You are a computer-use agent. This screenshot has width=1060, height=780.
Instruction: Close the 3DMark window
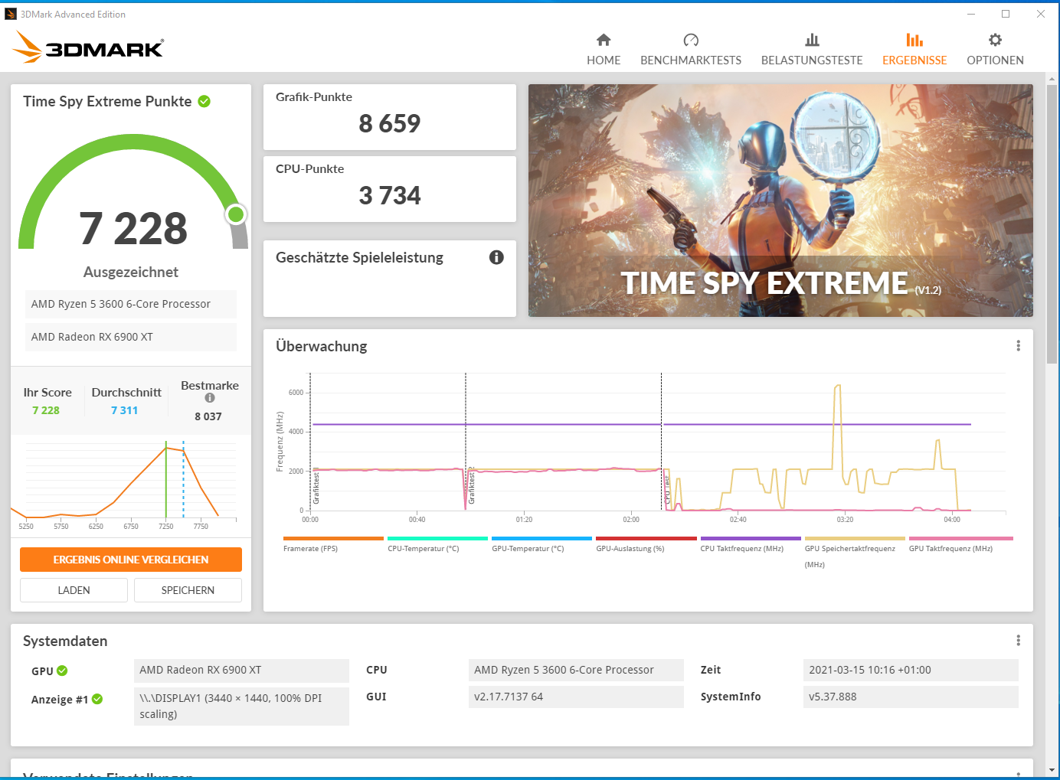point(1041,14)
